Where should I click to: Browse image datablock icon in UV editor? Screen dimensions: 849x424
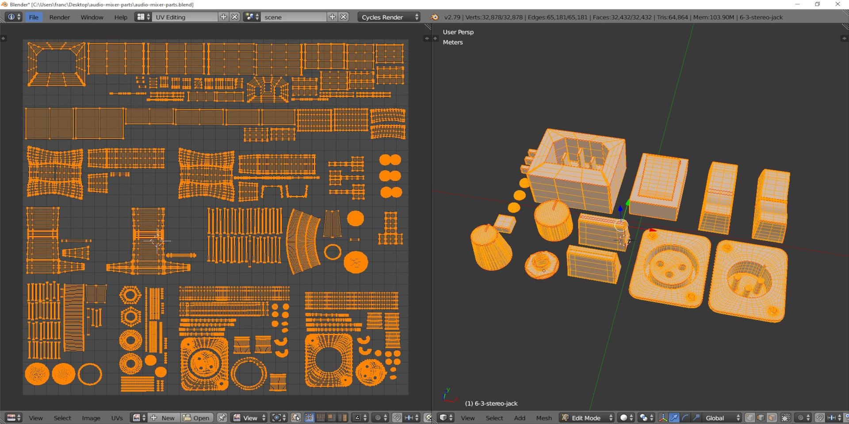click(x=139, y=417)
